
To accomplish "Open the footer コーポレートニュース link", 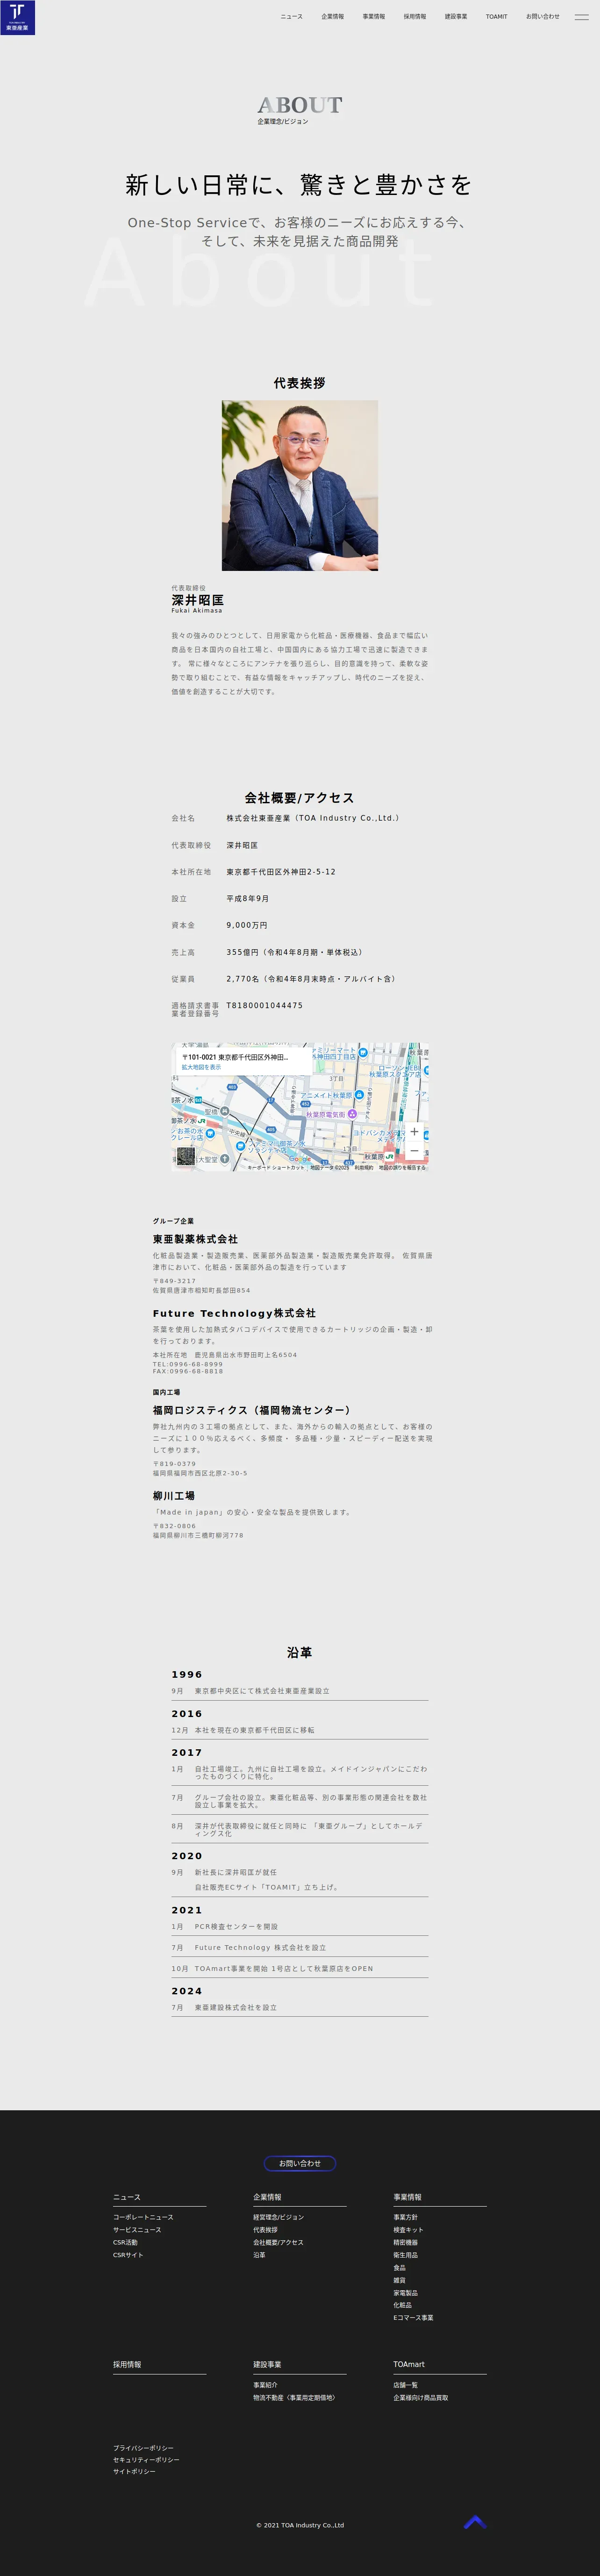I will click(143, 2217).
